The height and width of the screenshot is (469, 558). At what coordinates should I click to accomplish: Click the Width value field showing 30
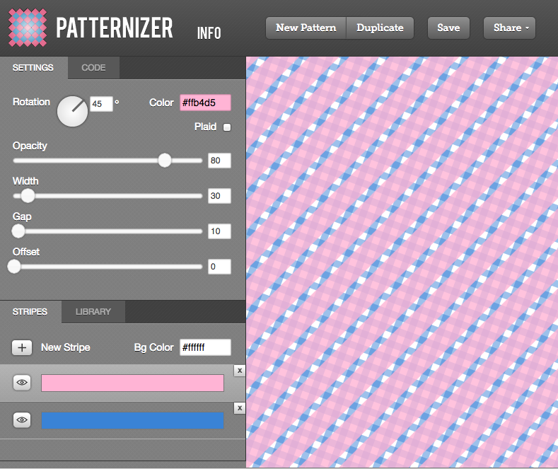[x=219, y=196]
